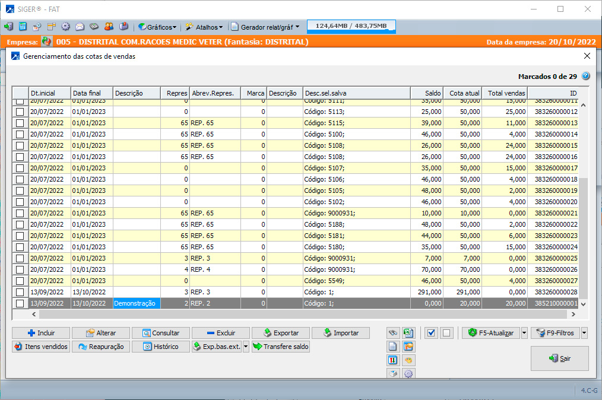This screenshot has width=602, height=400.
Task: Click the red-green arrows sort icon
Action: tap(392, 360)
